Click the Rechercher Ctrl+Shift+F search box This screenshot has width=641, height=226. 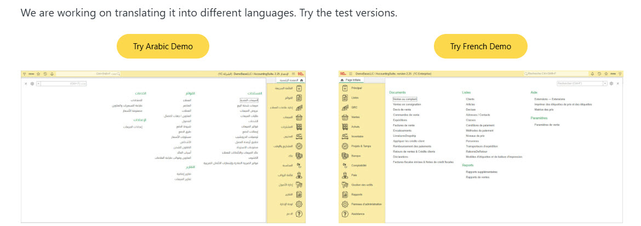click(x=556, y=73)
